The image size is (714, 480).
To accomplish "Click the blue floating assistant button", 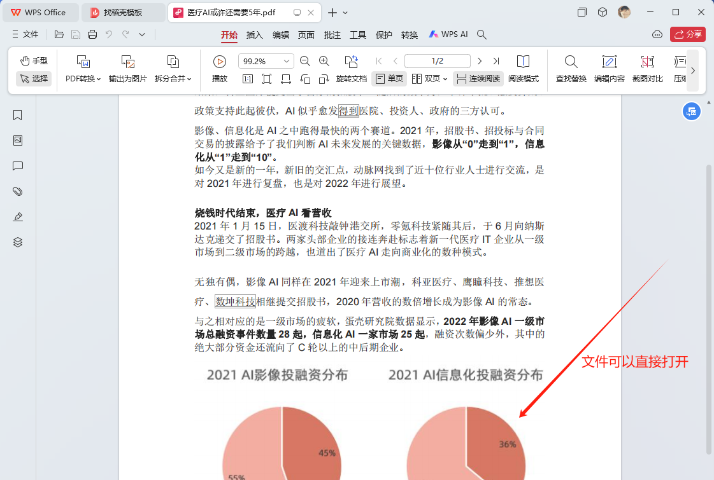I will point(691,111).
